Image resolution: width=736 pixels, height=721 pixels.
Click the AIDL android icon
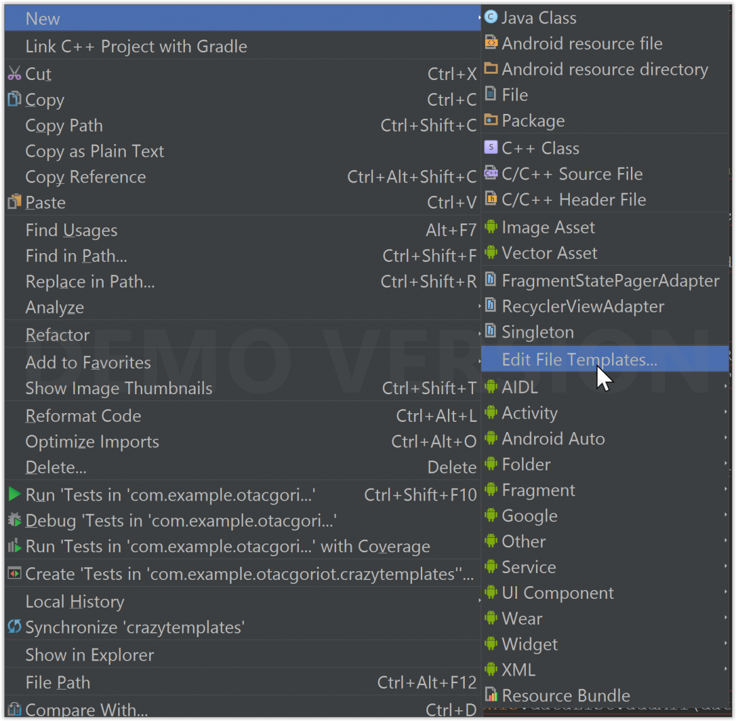click(491, 387)
